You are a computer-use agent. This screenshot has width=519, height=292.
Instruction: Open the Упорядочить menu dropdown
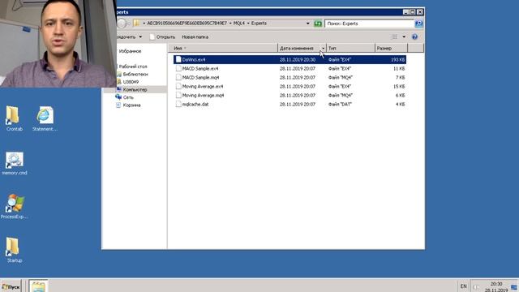[130, 37]
